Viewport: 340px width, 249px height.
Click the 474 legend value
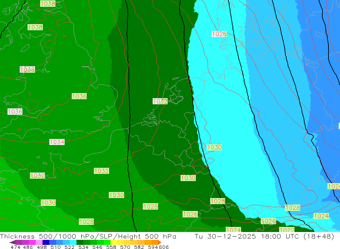(x=16, y=247)
